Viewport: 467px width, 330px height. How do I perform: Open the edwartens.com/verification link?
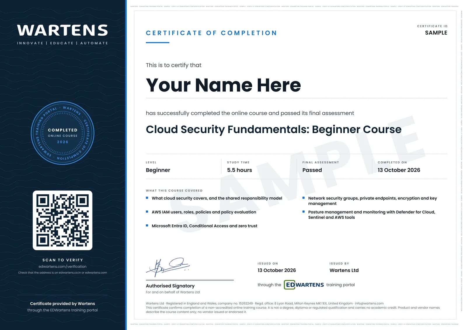(x=62, y=266)
